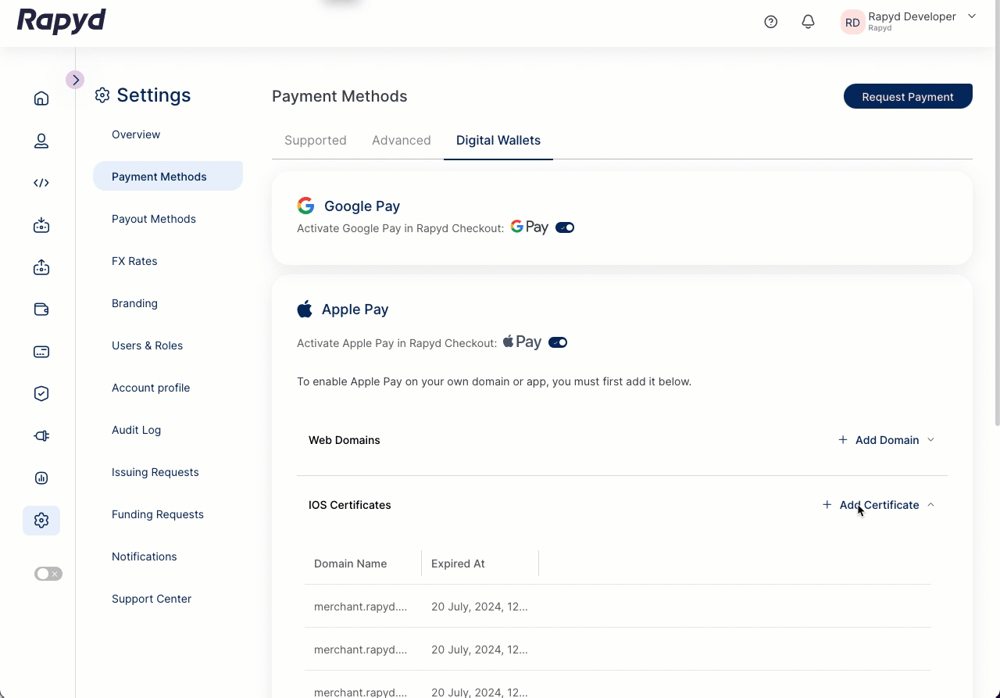1000x698 pixels.
Task: Open Overview in Settings menu
Action: point(136,134)
